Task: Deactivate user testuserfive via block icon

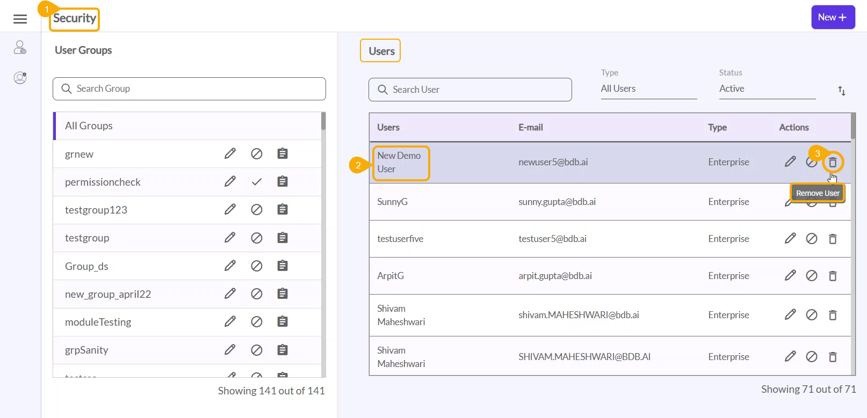Action: tap(812, 239)
